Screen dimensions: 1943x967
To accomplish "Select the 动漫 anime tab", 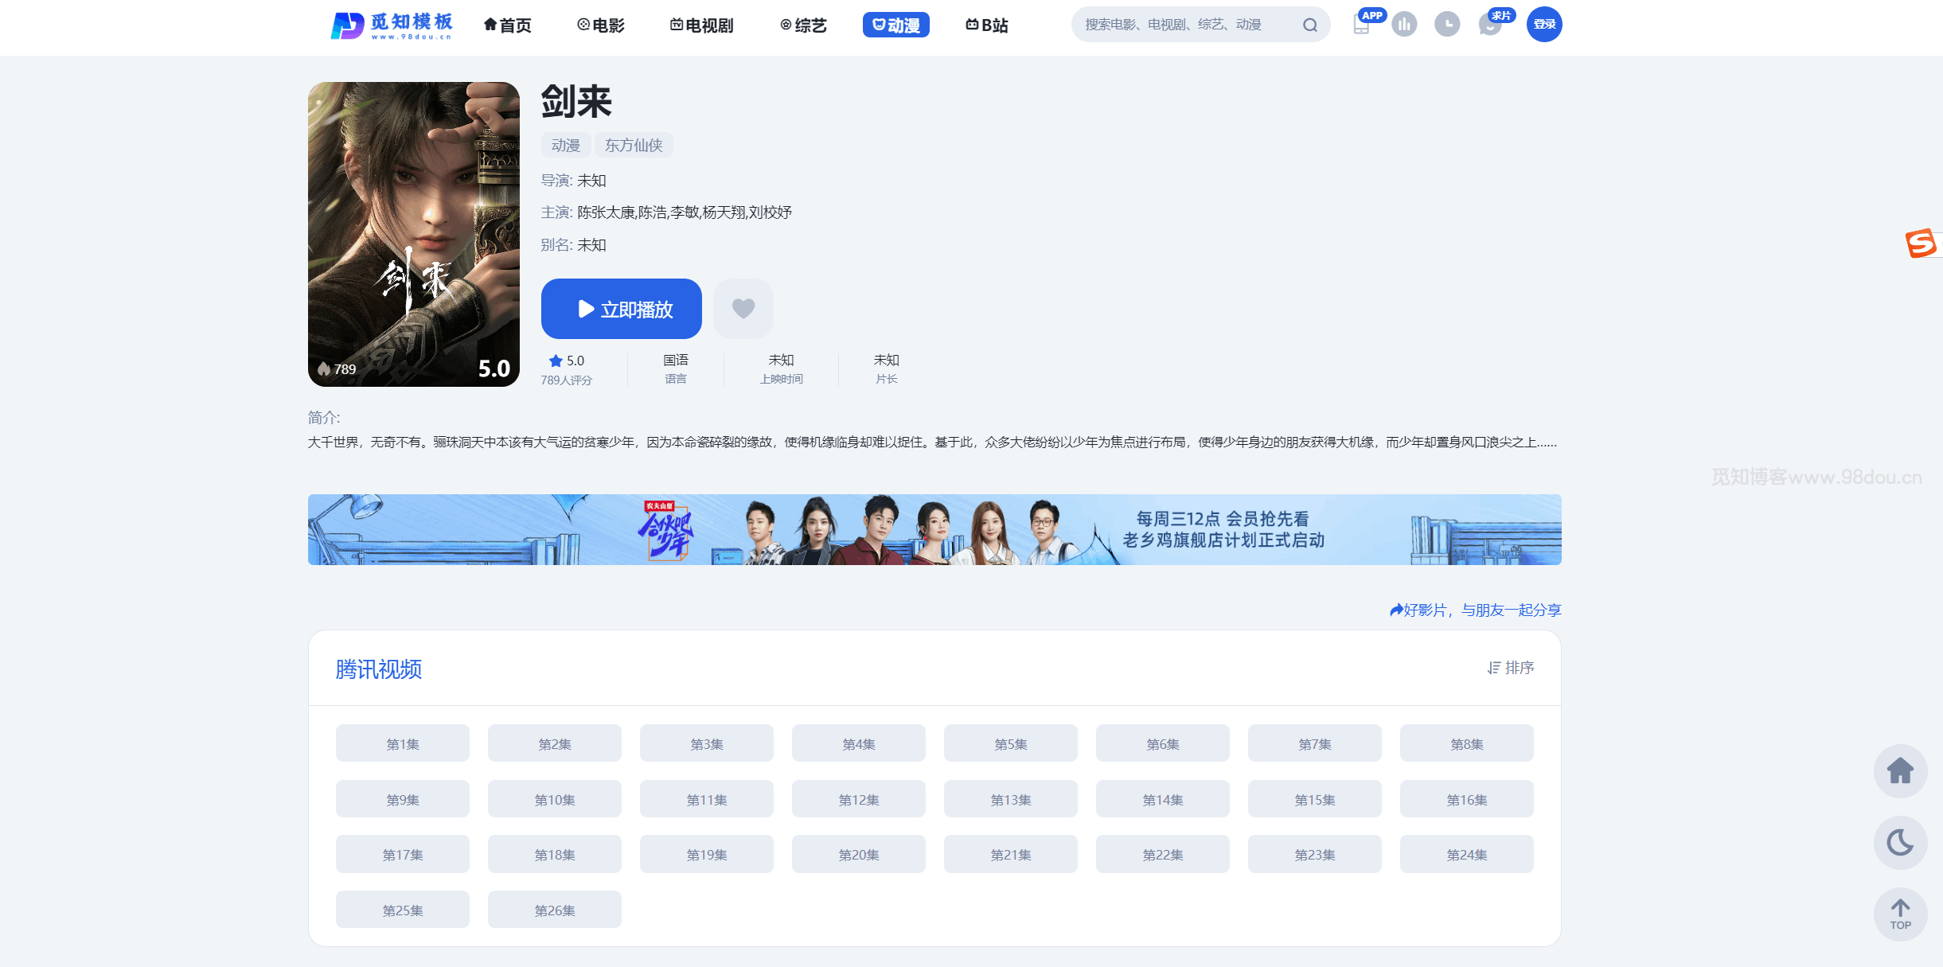I will (896, 25).
